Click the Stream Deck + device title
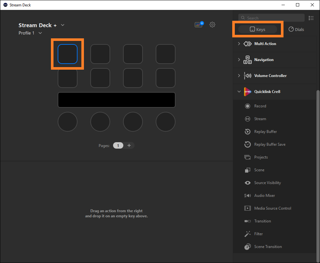Screen dimensions: 320x263 point(37,25)
